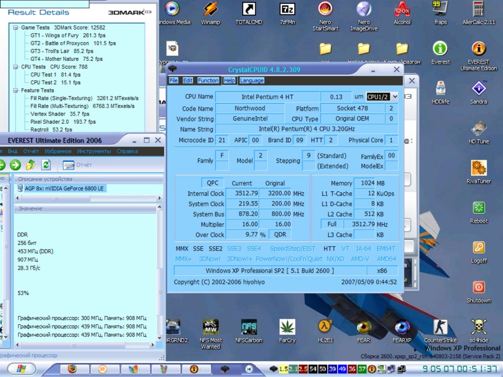Click EVEREST refresh toolbar icon
The image size is (503, 377).
46,165
